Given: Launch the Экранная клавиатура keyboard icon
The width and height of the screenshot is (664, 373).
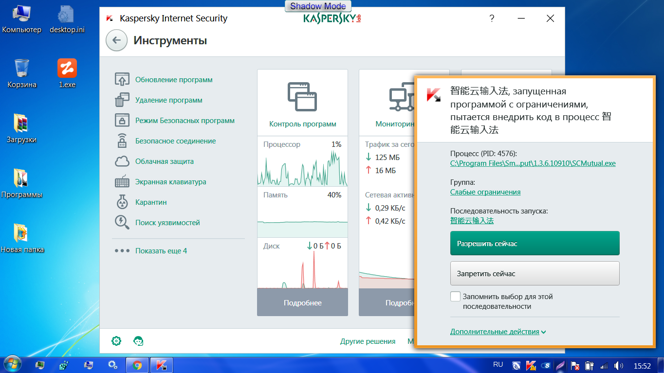Looking at the screenshot, I should tap(122, 181).
